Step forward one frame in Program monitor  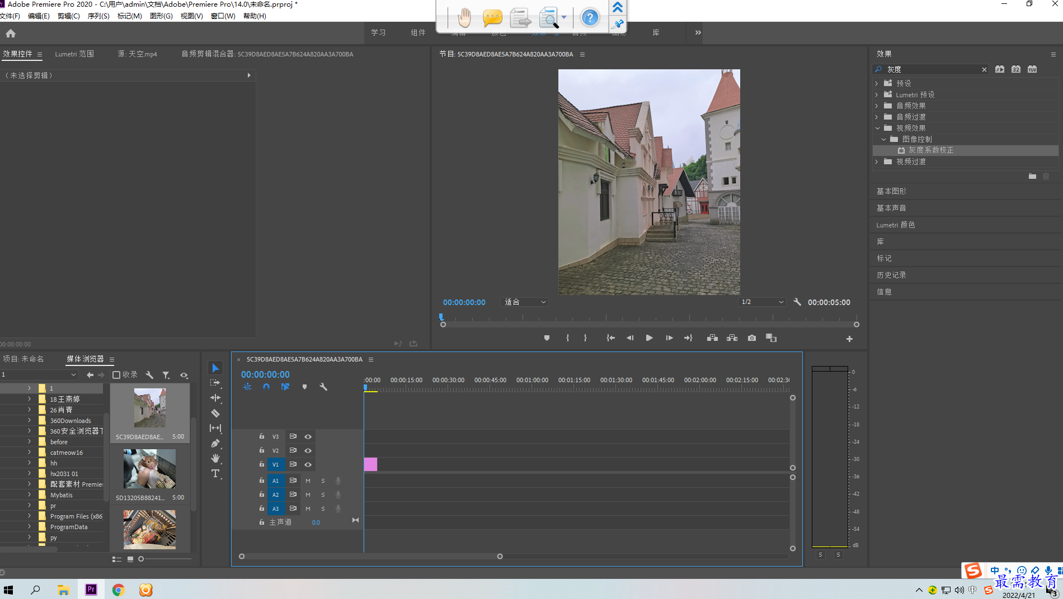pos(669,338)
